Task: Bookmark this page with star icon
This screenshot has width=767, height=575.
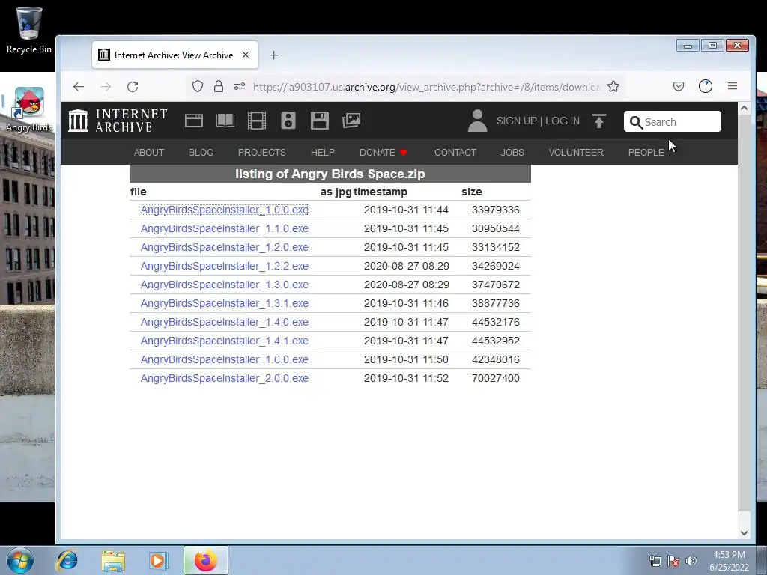Action: (613, 87)
